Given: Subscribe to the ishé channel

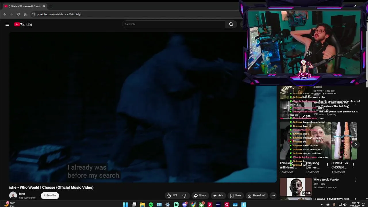Looking at the screenshot, I should (50, 195).
